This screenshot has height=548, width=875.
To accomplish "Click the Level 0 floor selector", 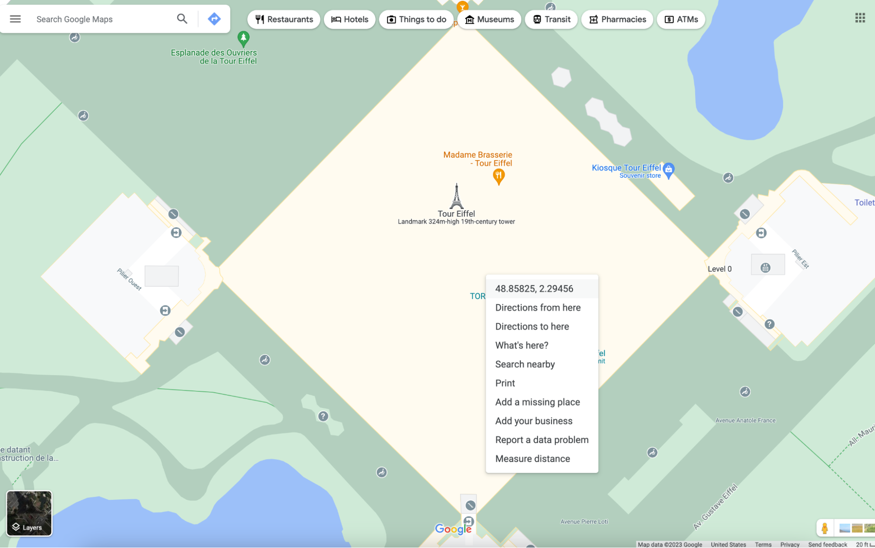I will (x=720, y=269).
